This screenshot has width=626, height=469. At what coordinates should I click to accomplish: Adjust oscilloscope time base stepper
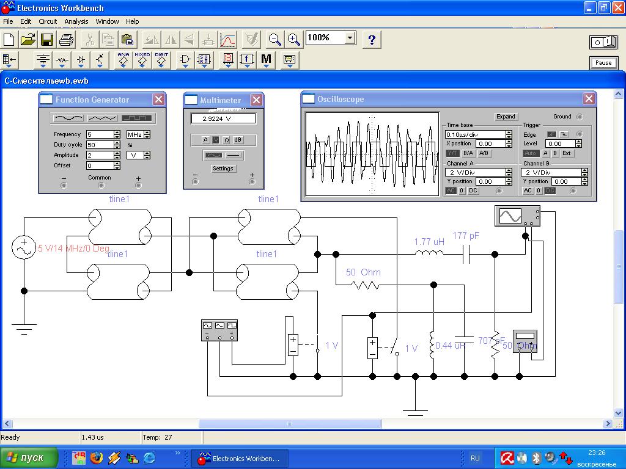(509, 134)
